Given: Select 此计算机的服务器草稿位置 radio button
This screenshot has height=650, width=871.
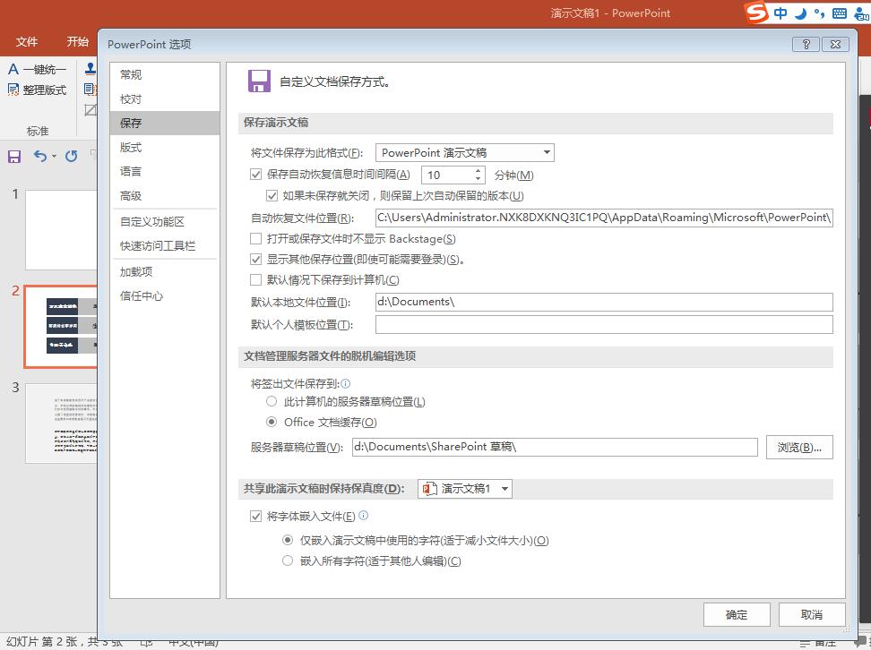Looking at the screenshot, I should pyautogui.click(x=273, y=403).
